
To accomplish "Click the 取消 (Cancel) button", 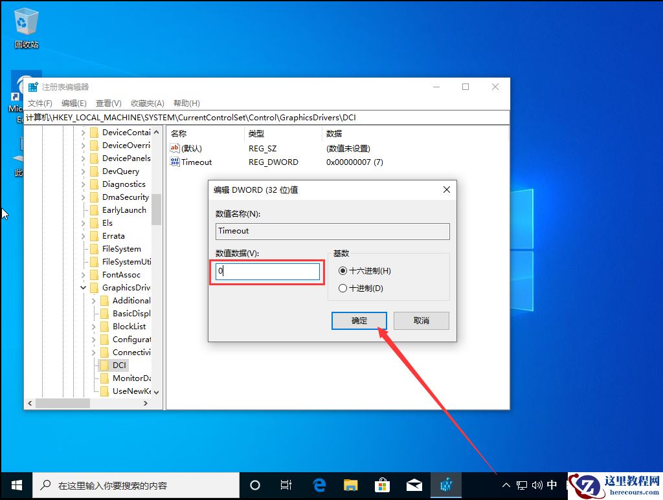I will (421, 321).
